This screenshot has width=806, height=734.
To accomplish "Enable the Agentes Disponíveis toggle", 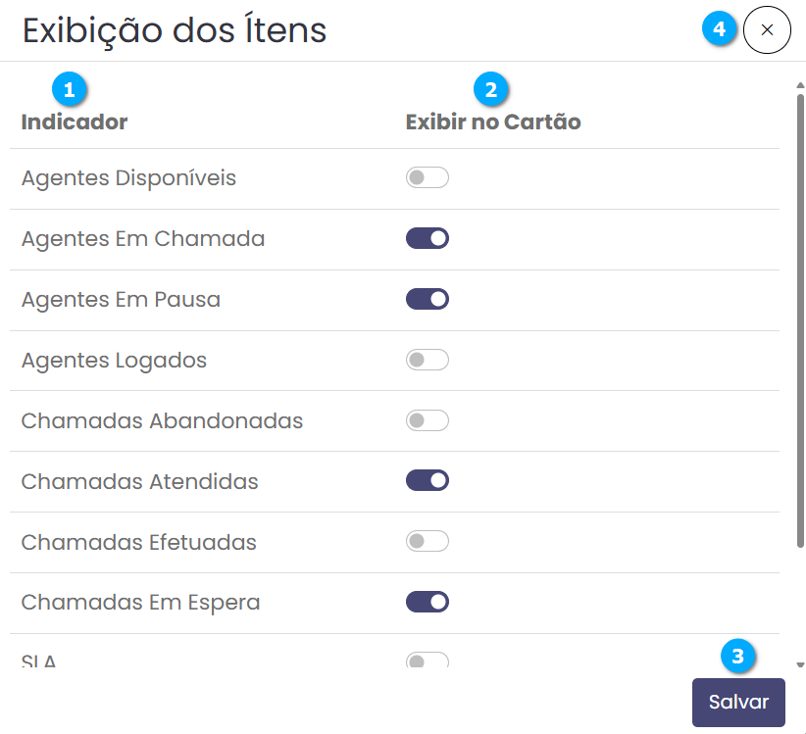I will click(x=428, y=178).
